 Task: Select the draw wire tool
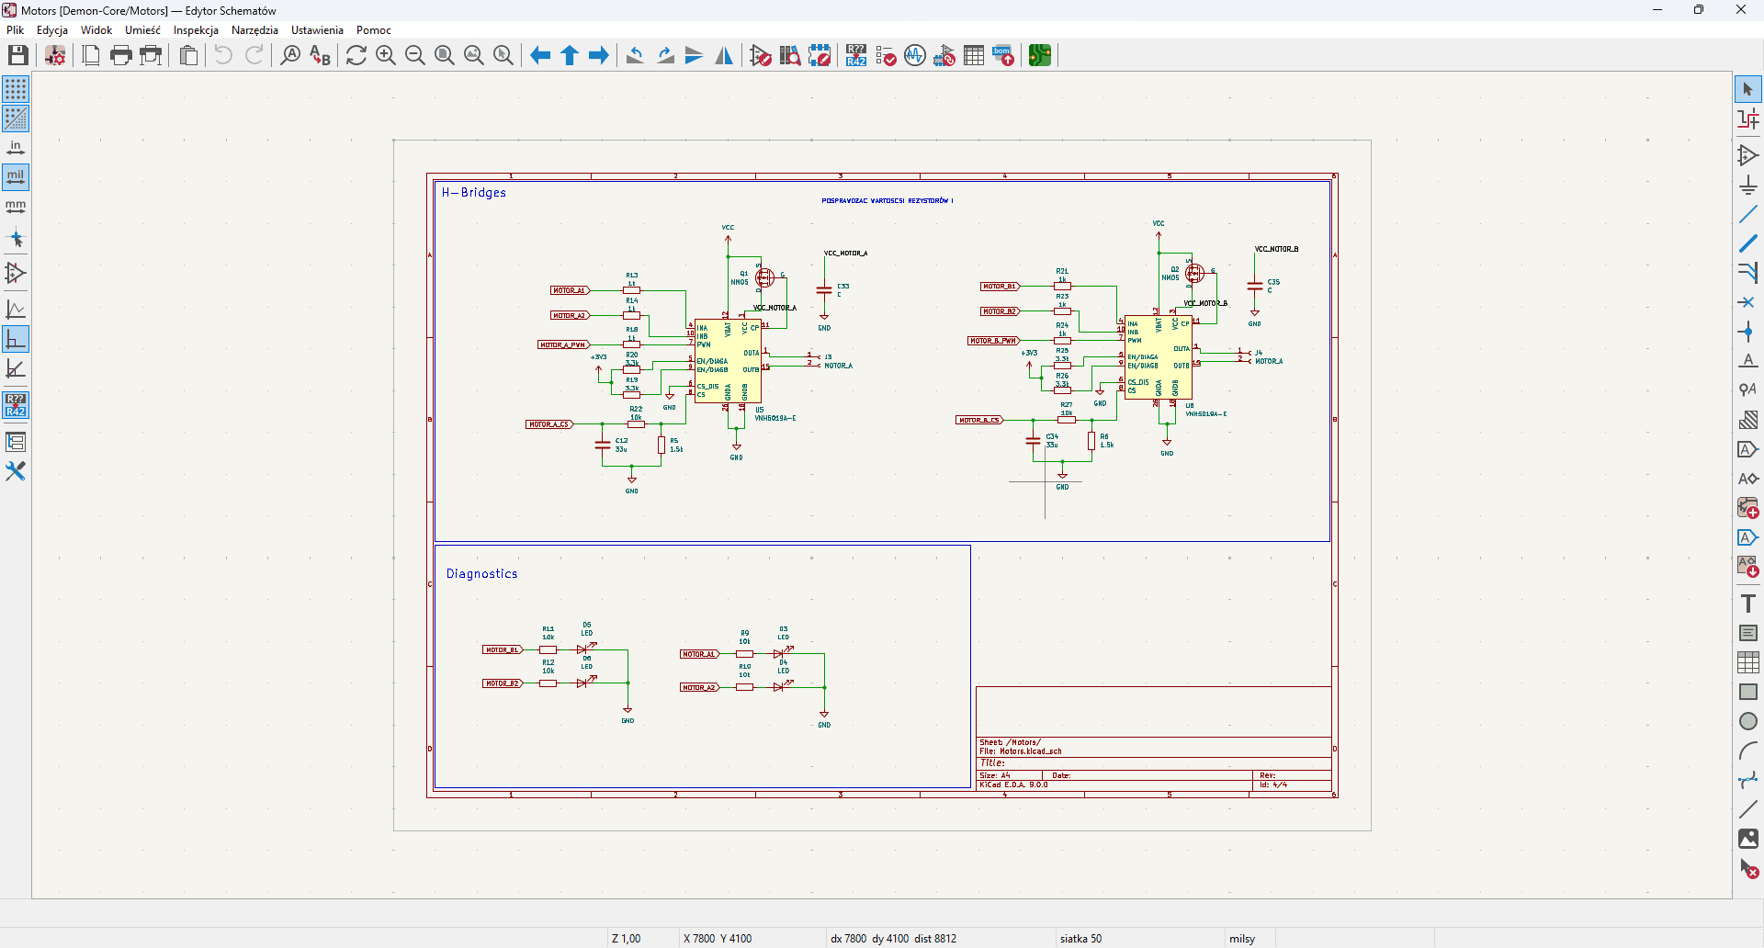[x=1747, y=215]
